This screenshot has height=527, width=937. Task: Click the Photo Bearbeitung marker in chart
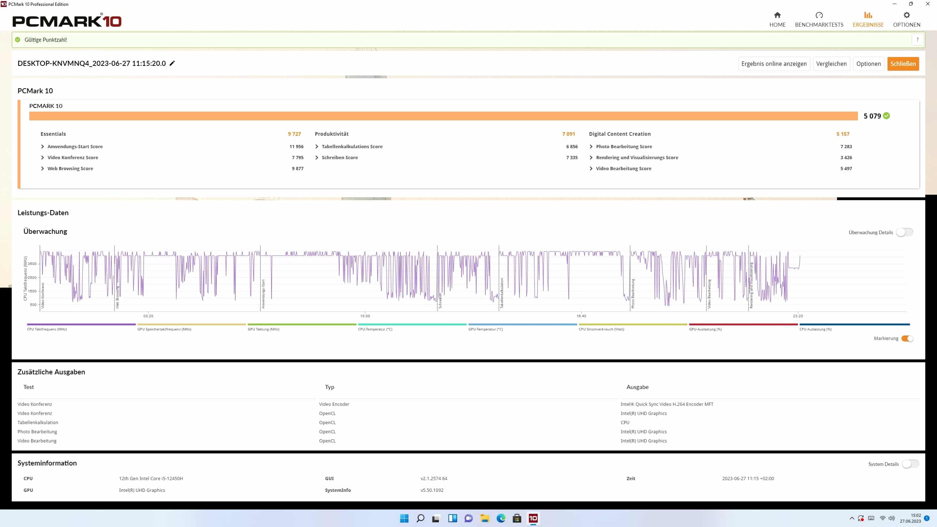[x=633, y=293]
